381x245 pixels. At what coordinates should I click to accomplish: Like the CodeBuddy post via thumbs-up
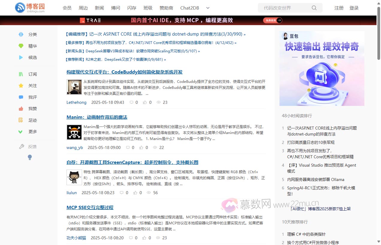coord(145,102)
